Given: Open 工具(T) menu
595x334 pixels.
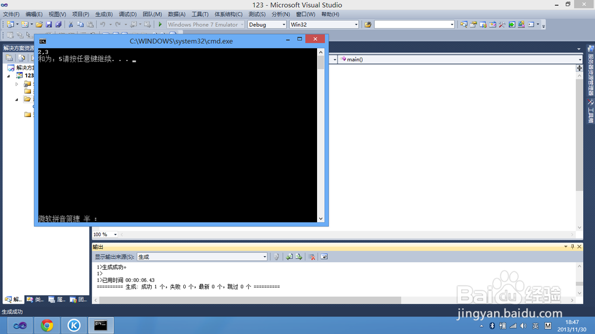Looking at the screenshot, I should [200, 14].
